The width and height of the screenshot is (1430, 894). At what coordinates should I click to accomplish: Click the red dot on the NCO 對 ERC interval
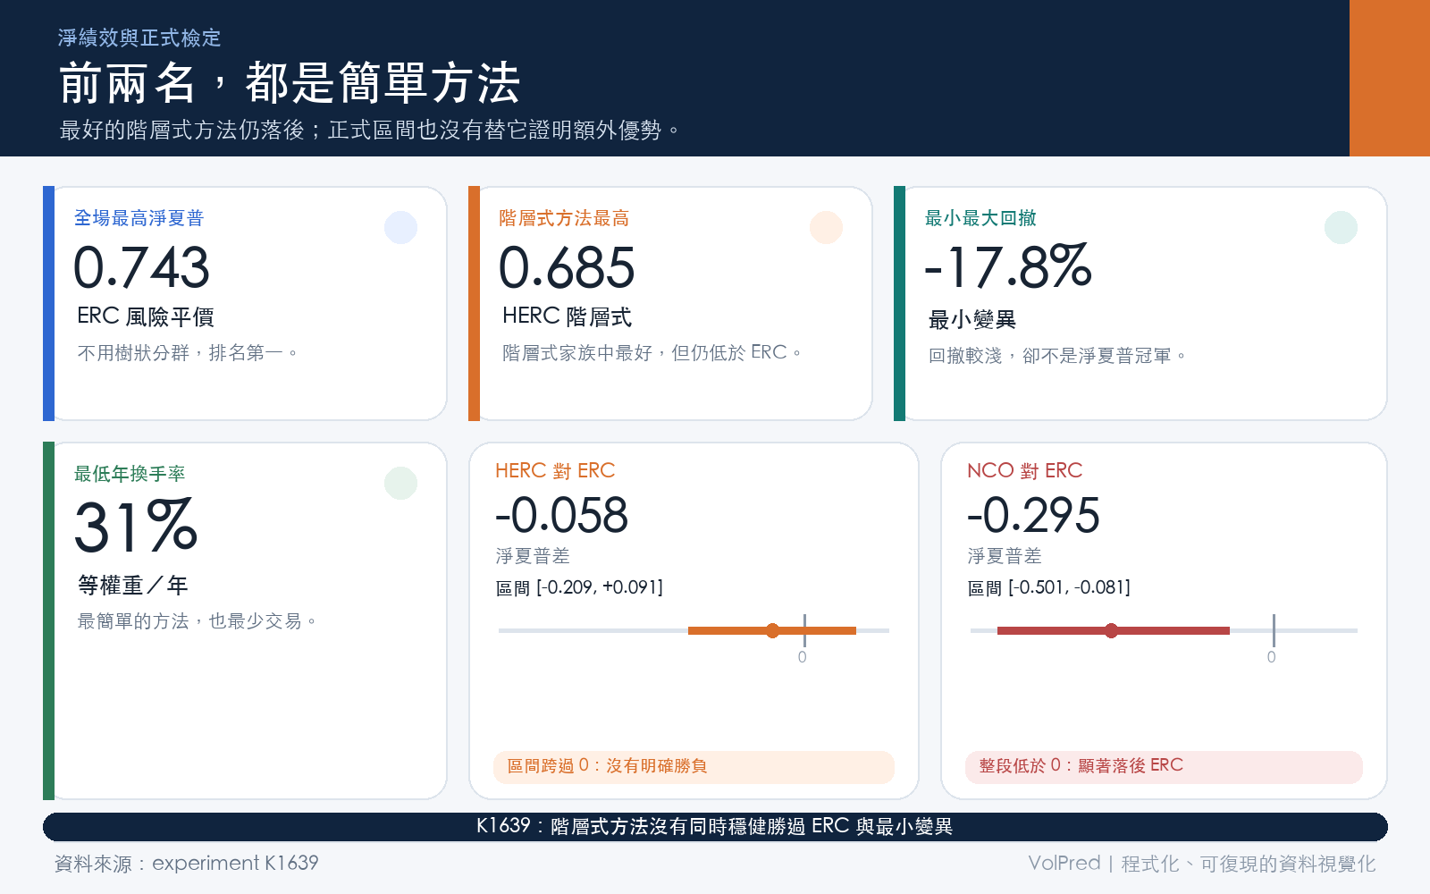point(1111,630)
